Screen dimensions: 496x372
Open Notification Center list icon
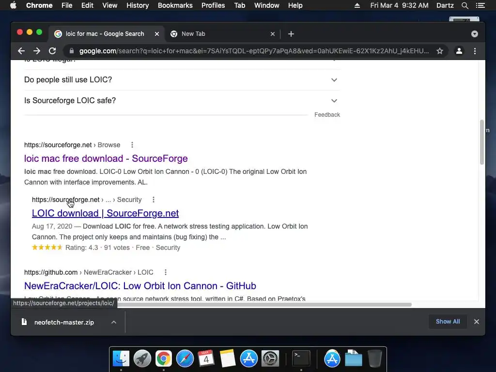(x=480, y=5)
